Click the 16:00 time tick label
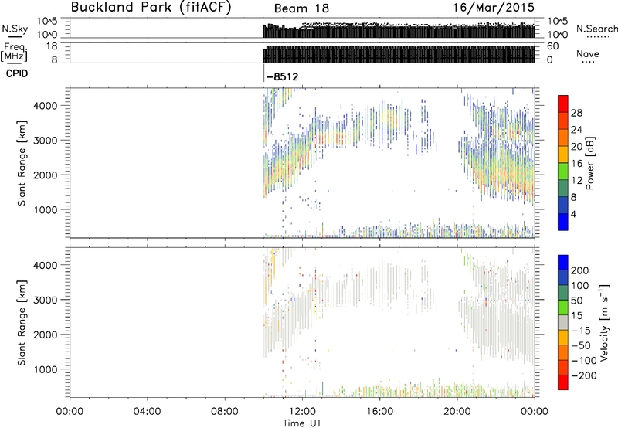Screen dimensions: 618x428 [x=379, y=412]
